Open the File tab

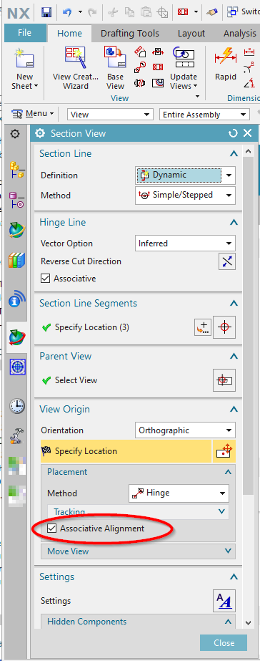(25, 32)
